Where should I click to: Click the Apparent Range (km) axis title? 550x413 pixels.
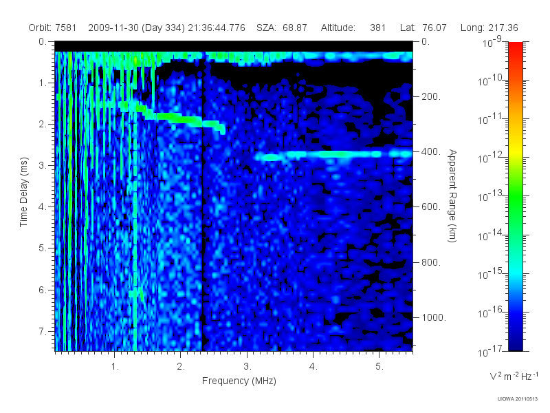click(452, 196)
